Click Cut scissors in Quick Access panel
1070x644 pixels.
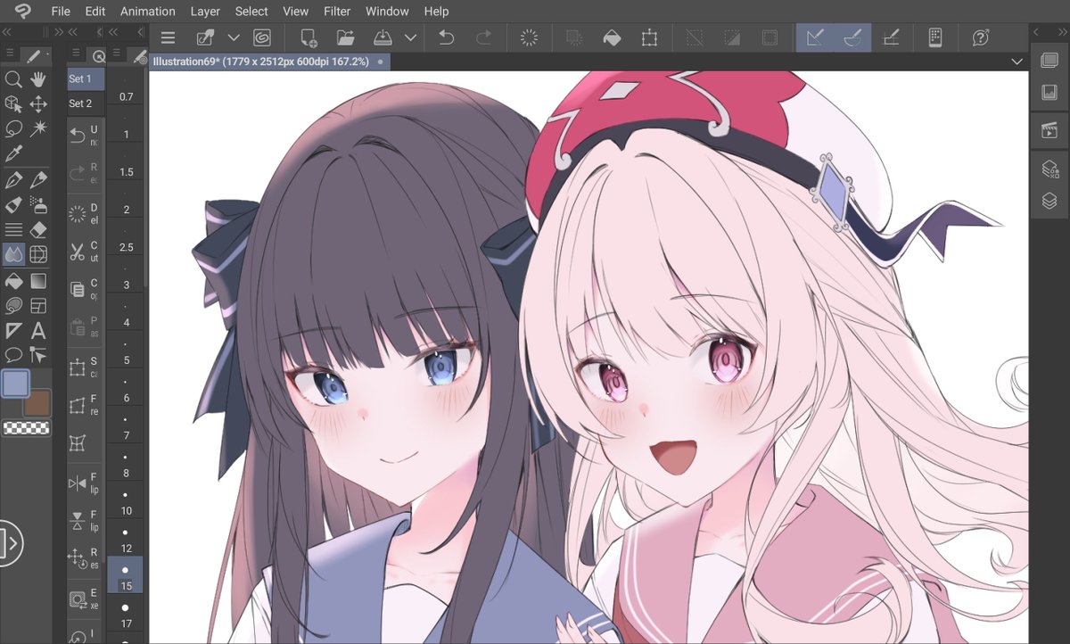pyautogui.click(x=85, y=251)
